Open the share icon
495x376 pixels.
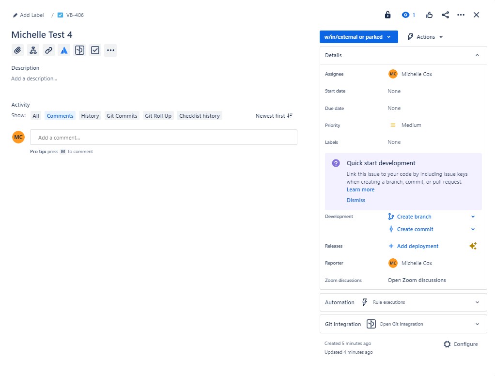point(445,15)
